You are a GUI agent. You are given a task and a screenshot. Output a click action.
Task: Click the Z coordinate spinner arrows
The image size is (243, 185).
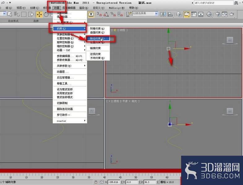tap(158, 182)
